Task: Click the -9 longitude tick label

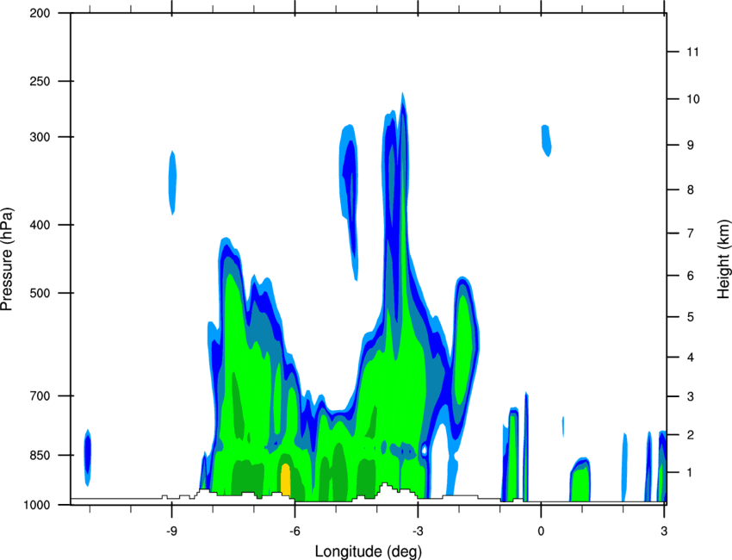Action: click(x=171, y=531)
